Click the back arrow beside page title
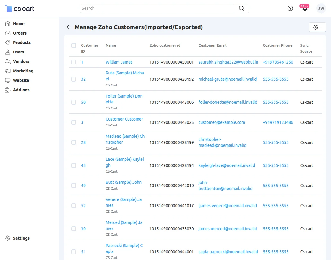This screenshot has height=260, width=331. click(x=68, y=27)
